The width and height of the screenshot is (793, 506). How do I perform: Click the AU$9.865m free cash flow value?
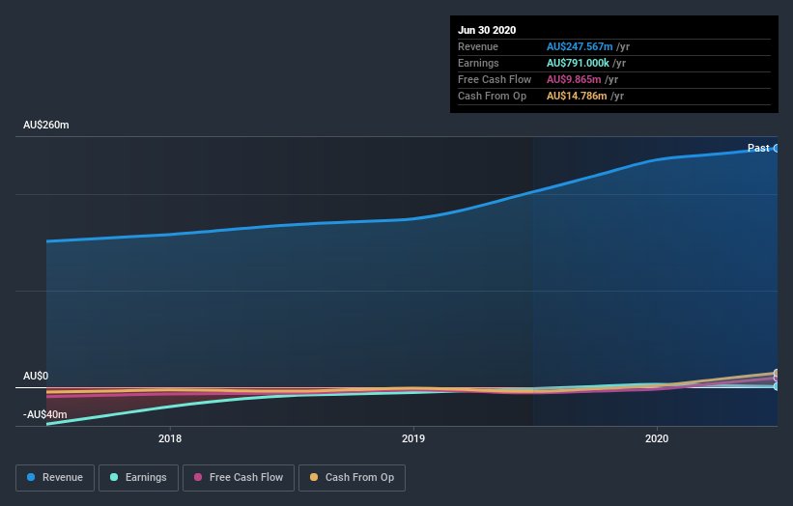coord(574,79)
